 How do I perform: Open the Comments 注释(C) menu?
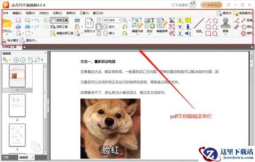[x=57, y=13]
